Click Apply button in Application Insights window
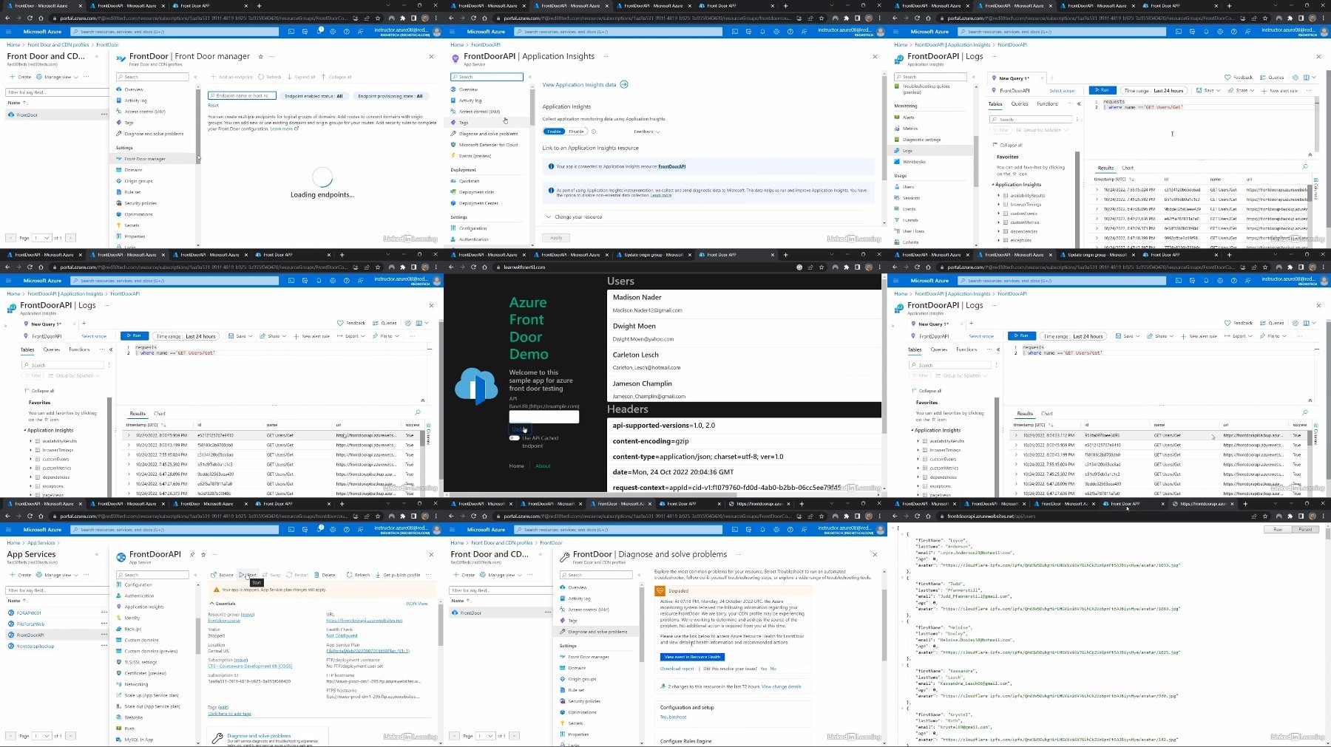Image resolution: width=1331 pixels, height=747 pixels. click(556, 238)
